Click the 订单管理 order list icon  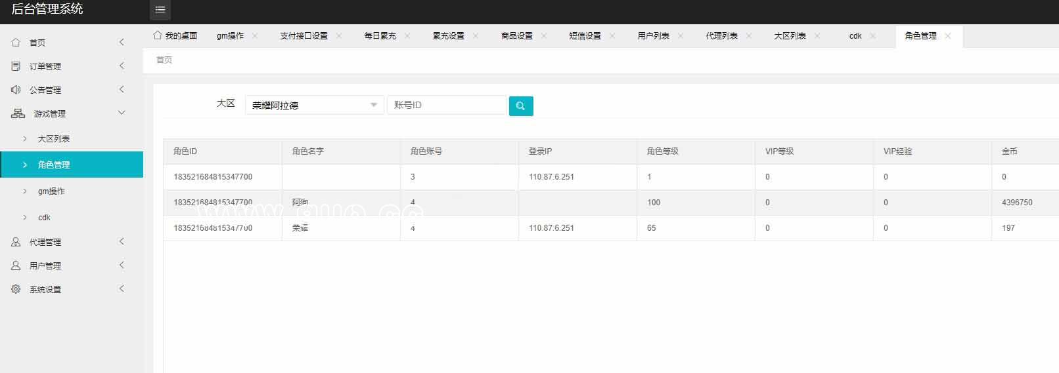tap(16, 66)
